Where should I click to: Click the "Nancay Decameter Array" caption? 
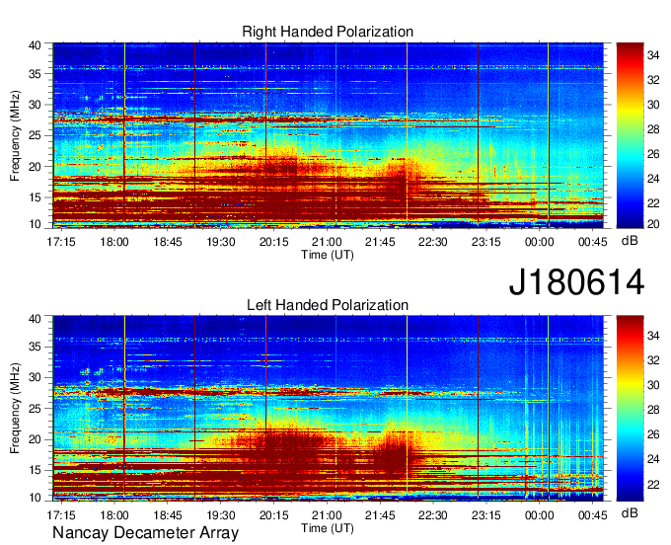pos(145,533)
